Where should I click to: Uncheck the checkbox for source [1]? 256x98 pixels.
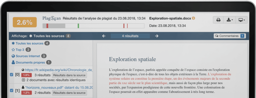(x=11, y=90)
